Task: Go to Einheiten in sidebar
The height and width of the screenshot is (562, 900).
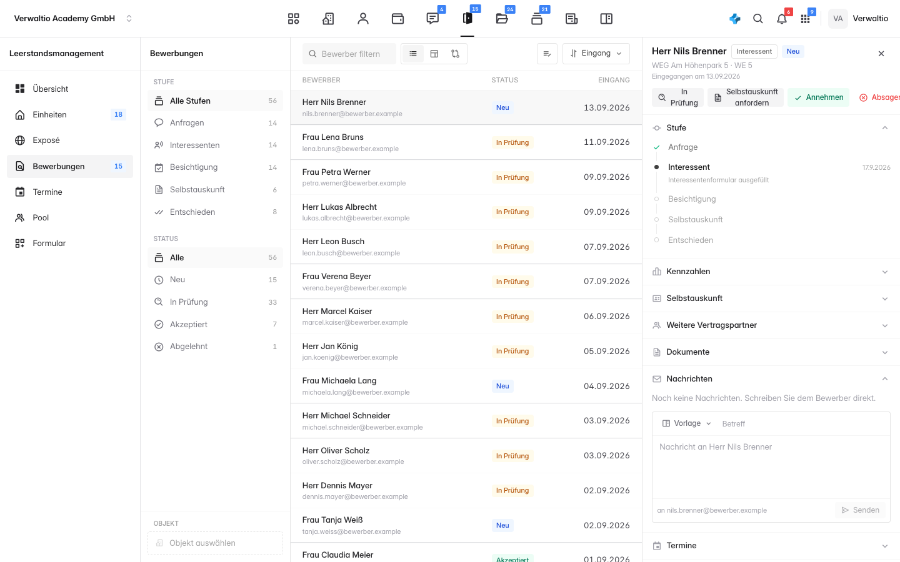Action: 70,114
